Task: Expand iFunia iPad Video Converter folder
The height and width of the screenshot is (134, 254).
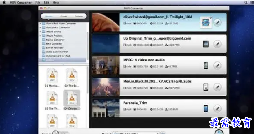Action: coord(40,24)
